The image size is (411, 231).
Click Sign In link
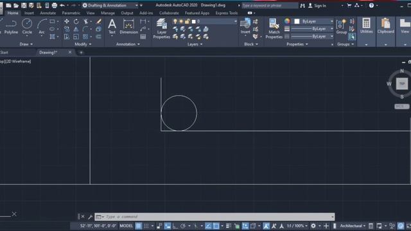pyautogui.click(x=317, y=6)
